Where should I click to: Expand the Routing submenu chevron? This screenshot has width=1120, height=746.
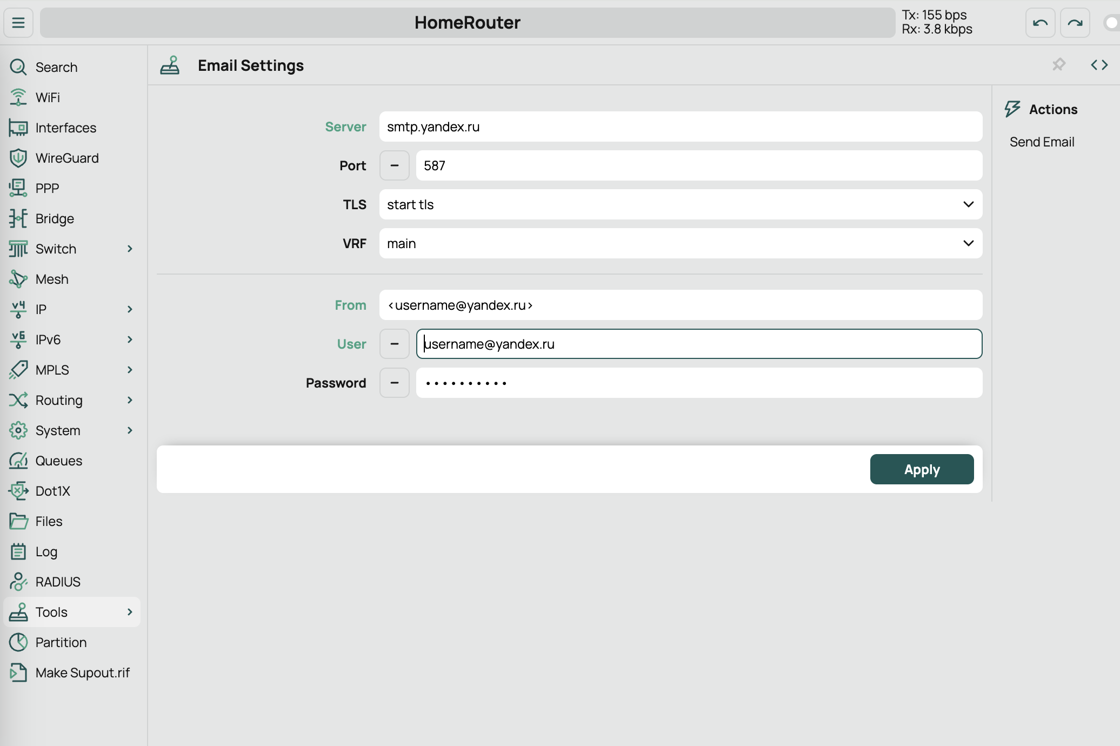[x=130, y=400]
